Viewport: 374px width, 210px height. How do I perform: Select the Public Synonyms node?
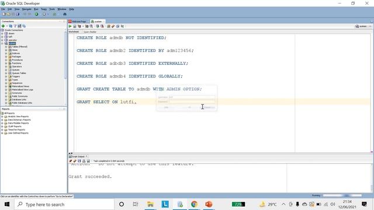pyautogui.click(x=19, y=96)
